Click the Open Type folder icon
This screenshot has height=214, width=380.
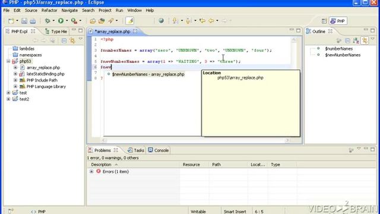coord(93,21)
